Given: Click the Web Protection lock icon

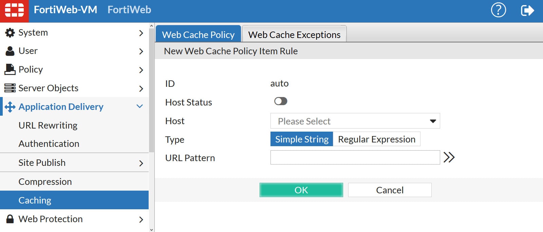Looking at the screenshot, I should 10,219.
